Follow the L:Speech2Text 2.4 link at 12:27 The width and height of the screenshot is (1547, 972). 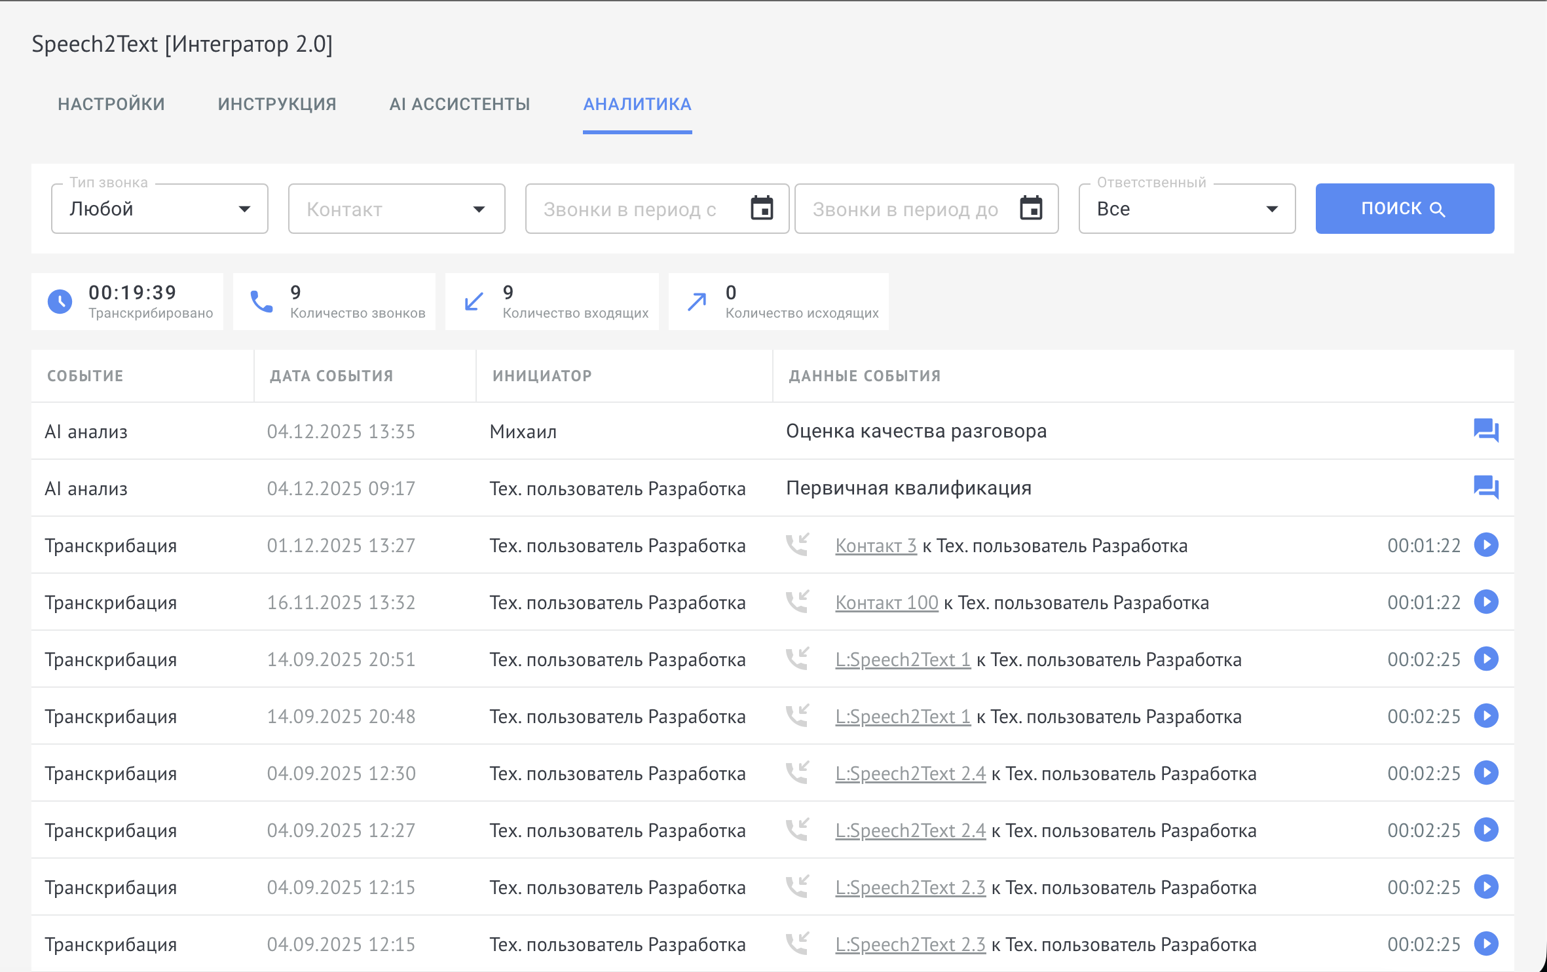(910, 831)
